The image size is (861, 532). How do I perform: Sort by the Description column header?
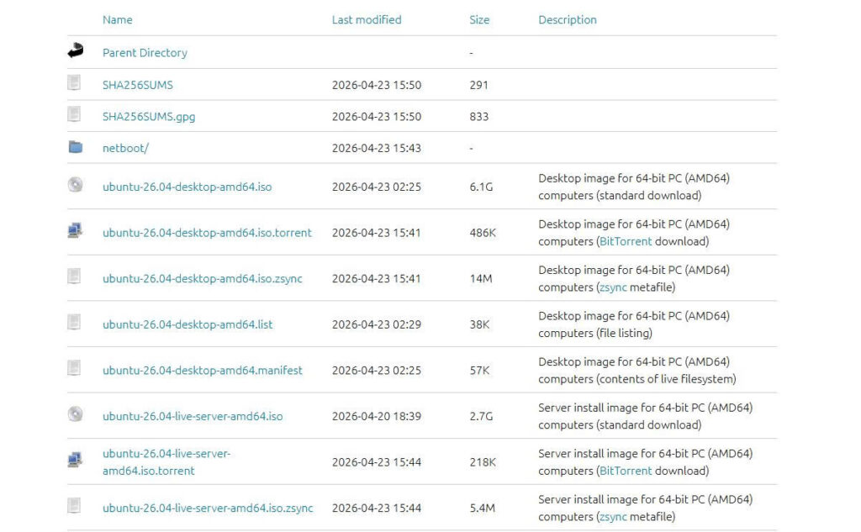(x=568, y=20)
